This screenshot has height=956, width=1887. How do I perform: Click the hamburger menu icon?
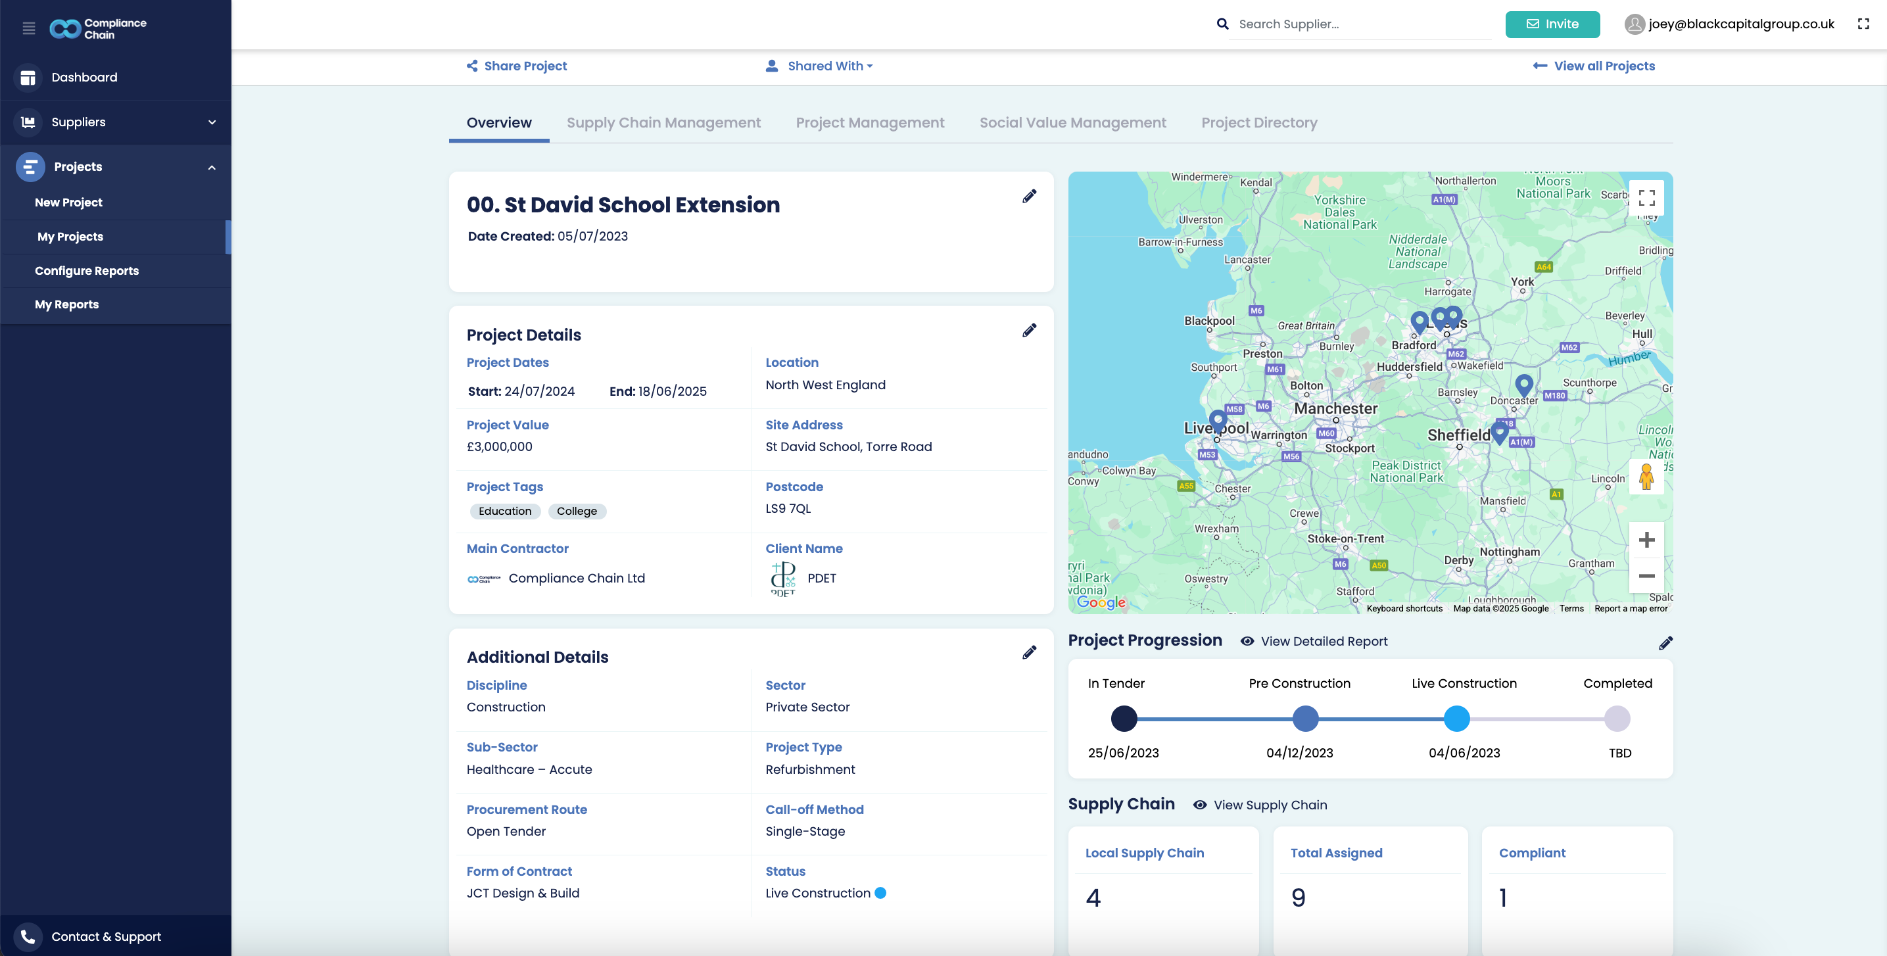tap(28, 28)
